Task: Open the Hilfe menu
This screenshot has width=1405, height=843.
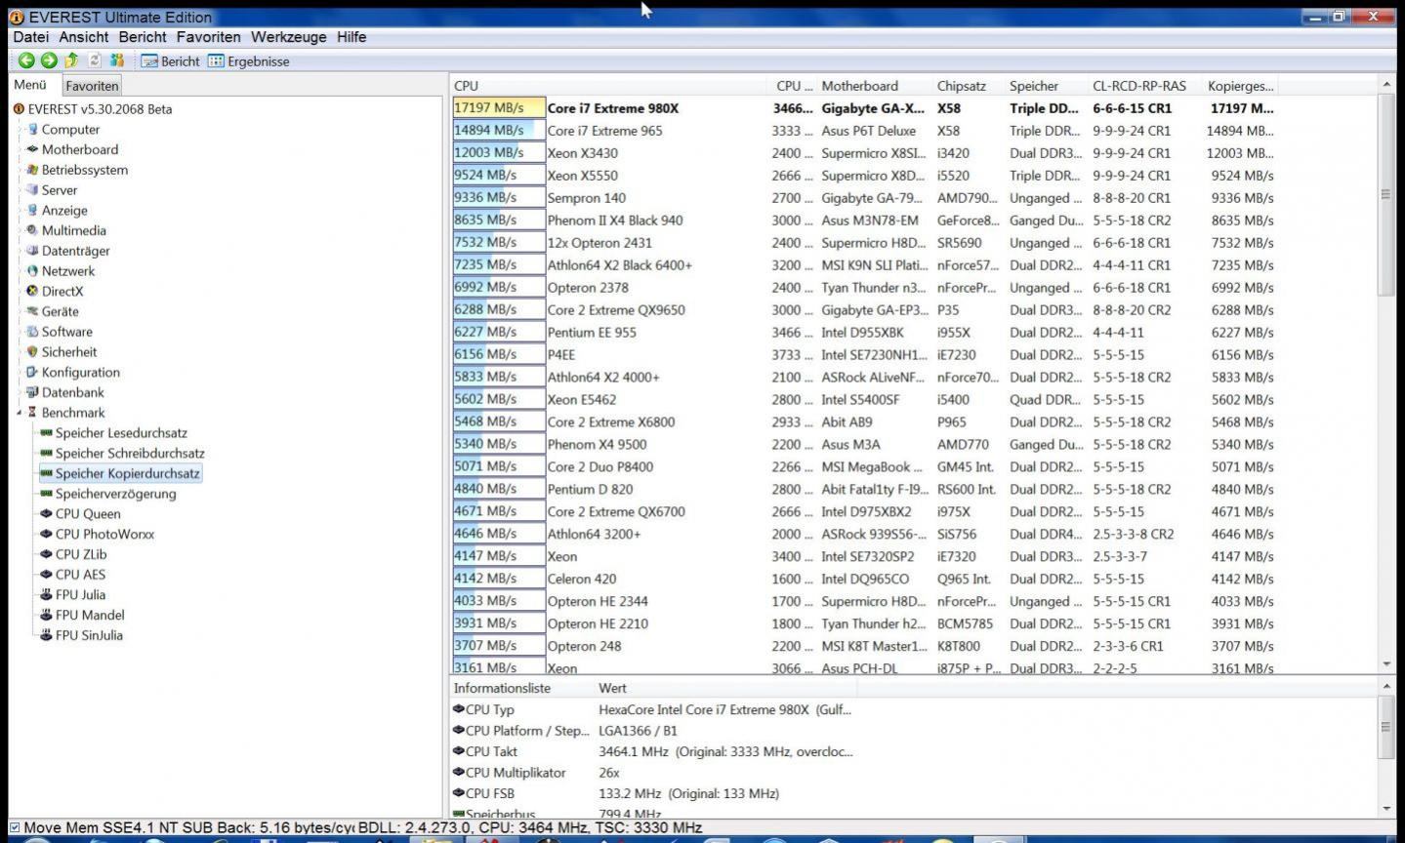Action: coord(351,37)
